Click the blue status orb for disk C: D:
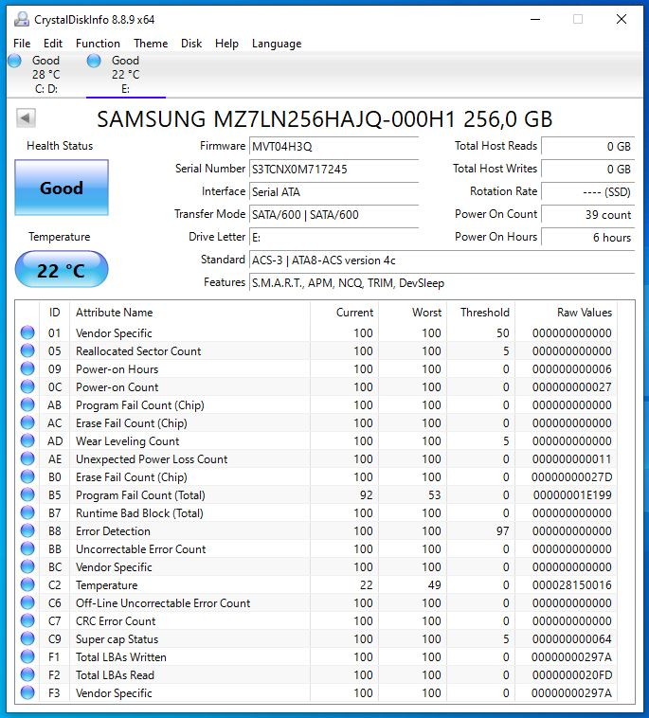The image size is (649, 718). pos(14,61)
